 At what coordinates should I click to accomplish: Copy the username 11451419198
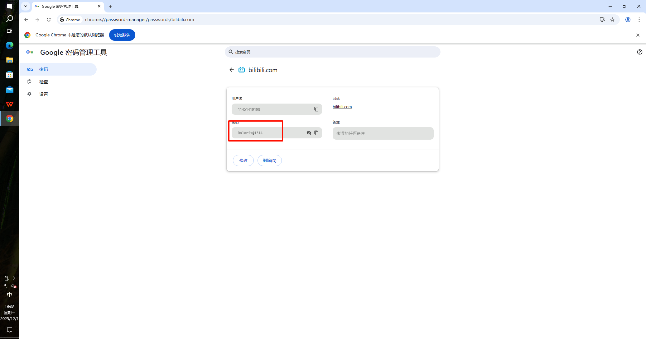316,109
